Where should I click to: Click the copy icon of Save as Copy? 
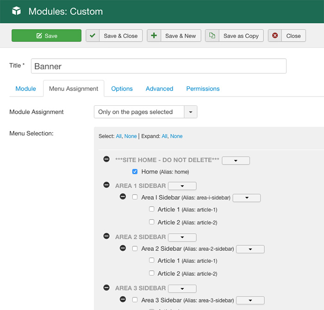pos(212,36)
